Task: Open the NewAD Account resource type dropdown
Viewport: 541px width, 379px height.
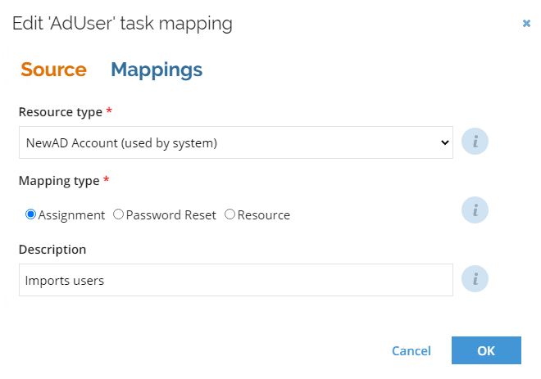Action: tap(235, 142)
